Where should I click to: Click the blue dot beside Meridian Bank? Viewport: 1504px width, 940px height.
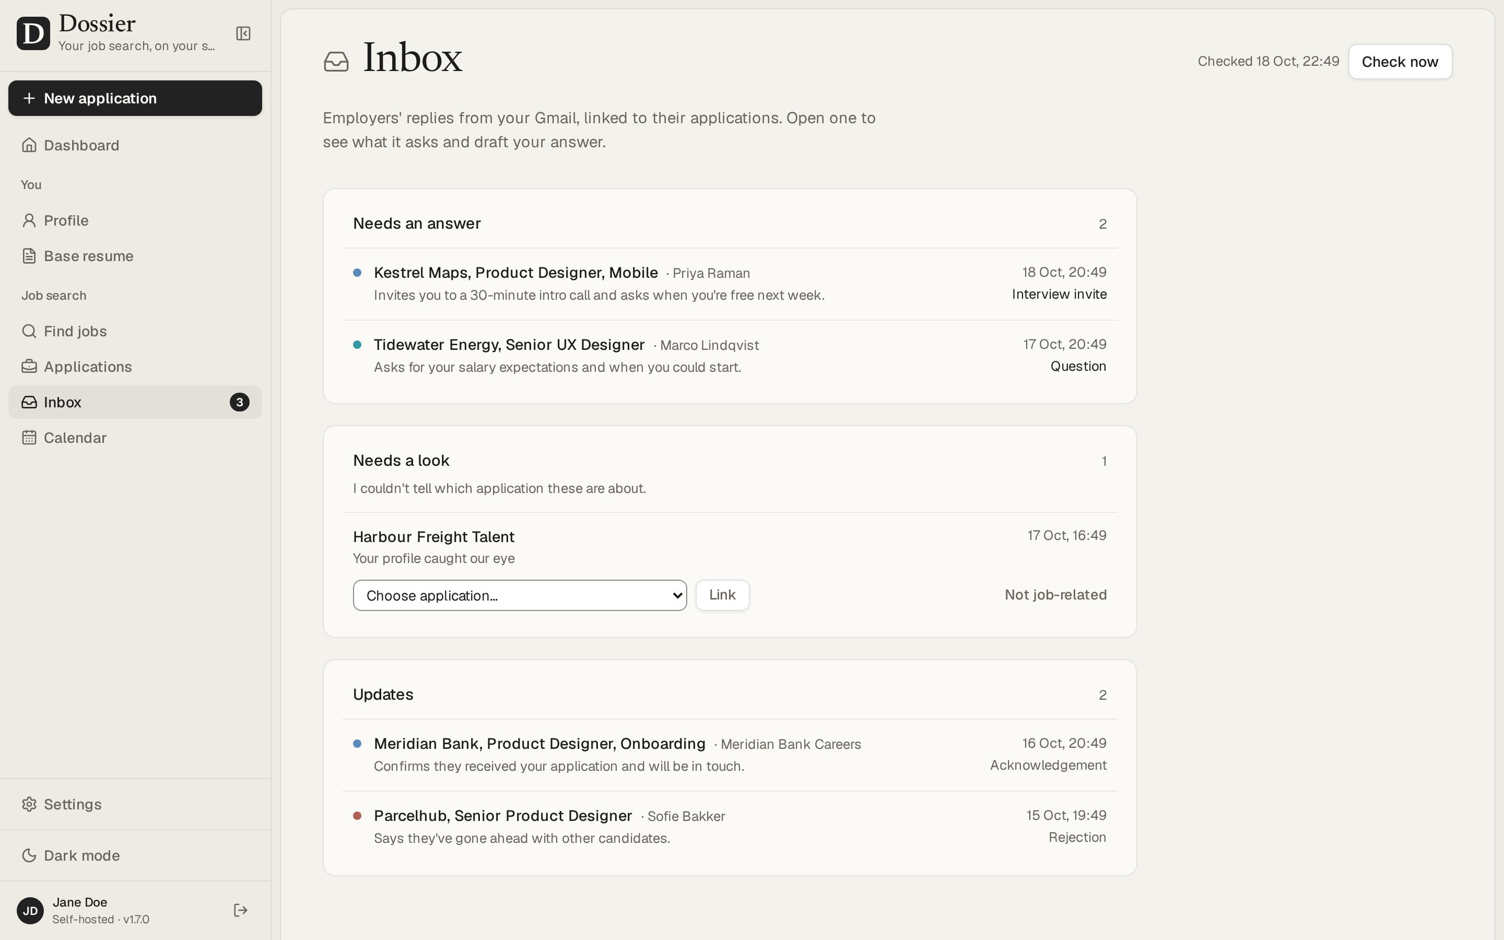(x=357, y=744)
